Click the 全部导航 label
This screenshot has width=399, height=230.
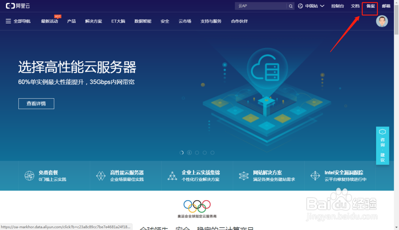22,21
